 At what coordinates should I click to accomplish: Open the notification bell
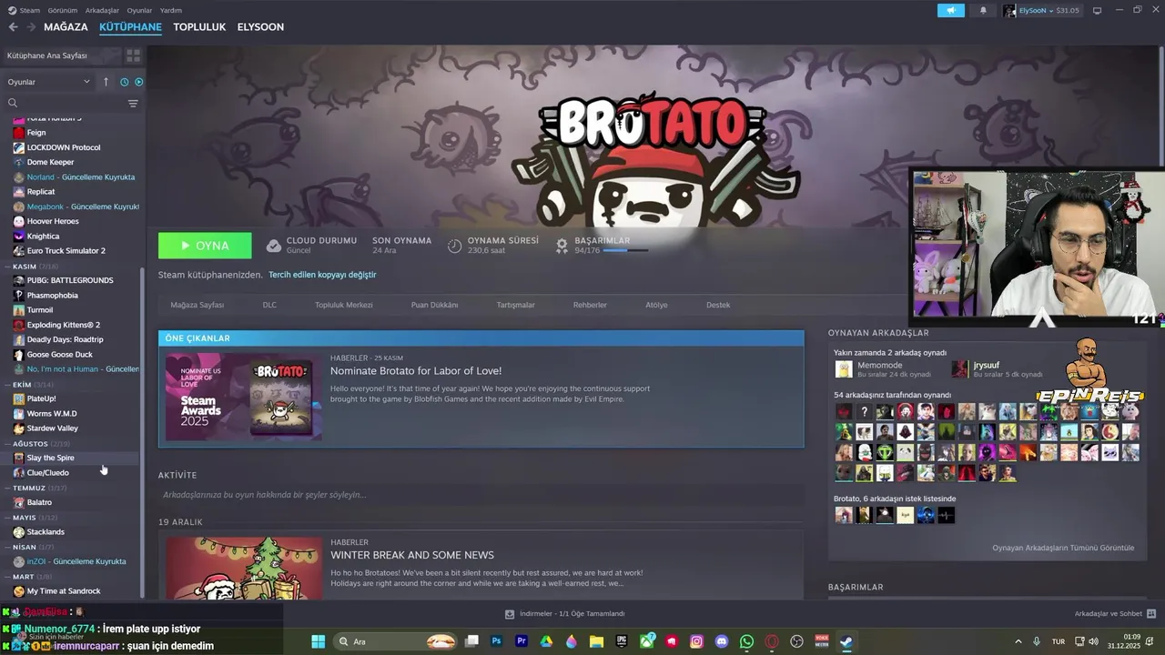(x=983, y=10)
